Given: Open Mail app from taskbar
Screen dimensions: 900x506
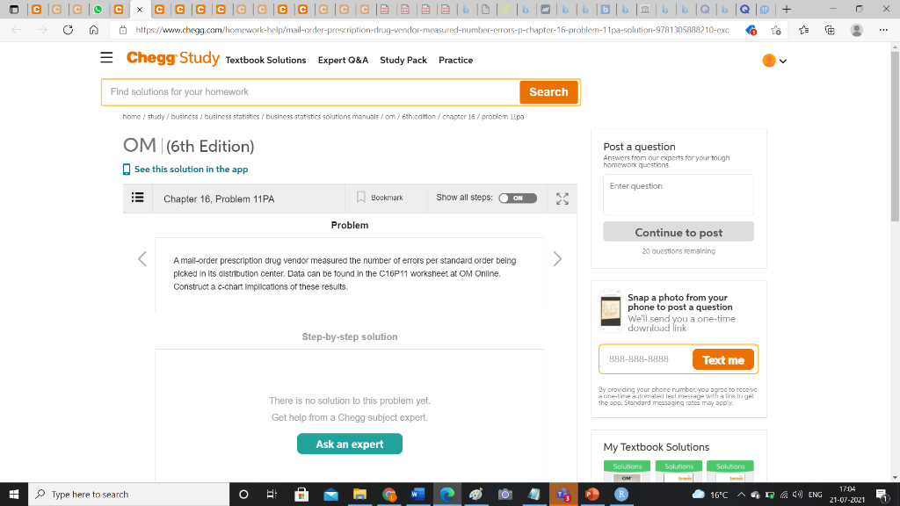Looking at the screenshot, I should 330,494.
